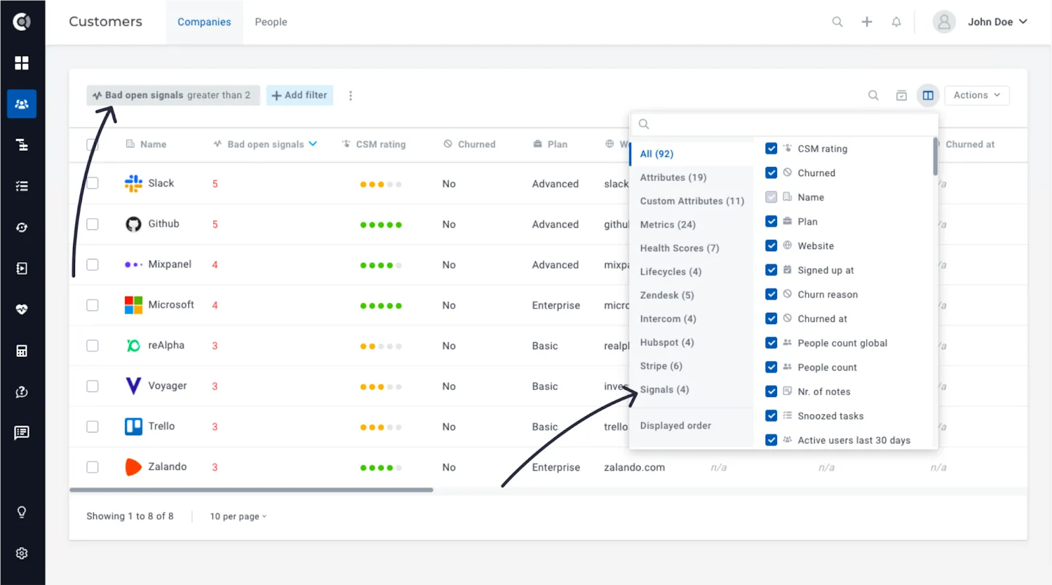Open the lightbulb ideas icon in sidebar
Image resolution: width=1052 pixels, height=585 pixels.
click(22, 512)
